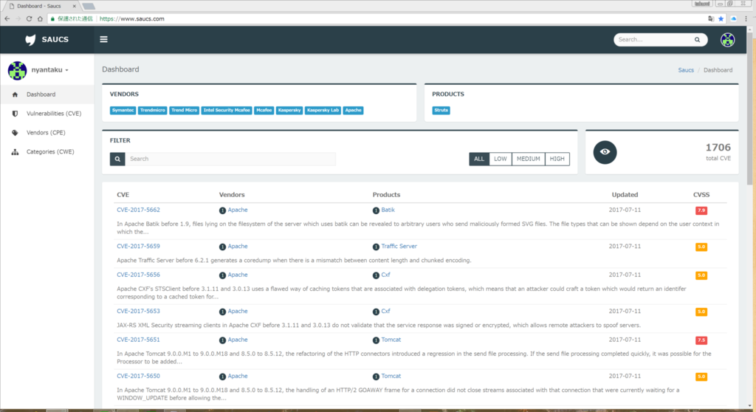Open Vendors (CPE) in the sidebar
Image resolution: width=756 pixels, height=412 pixels.
(x=47, y=133)
